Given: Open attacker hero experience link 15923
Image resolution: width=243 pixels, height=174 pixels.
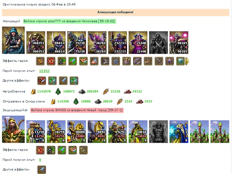Looking at the screenshot, I should 44,71.
